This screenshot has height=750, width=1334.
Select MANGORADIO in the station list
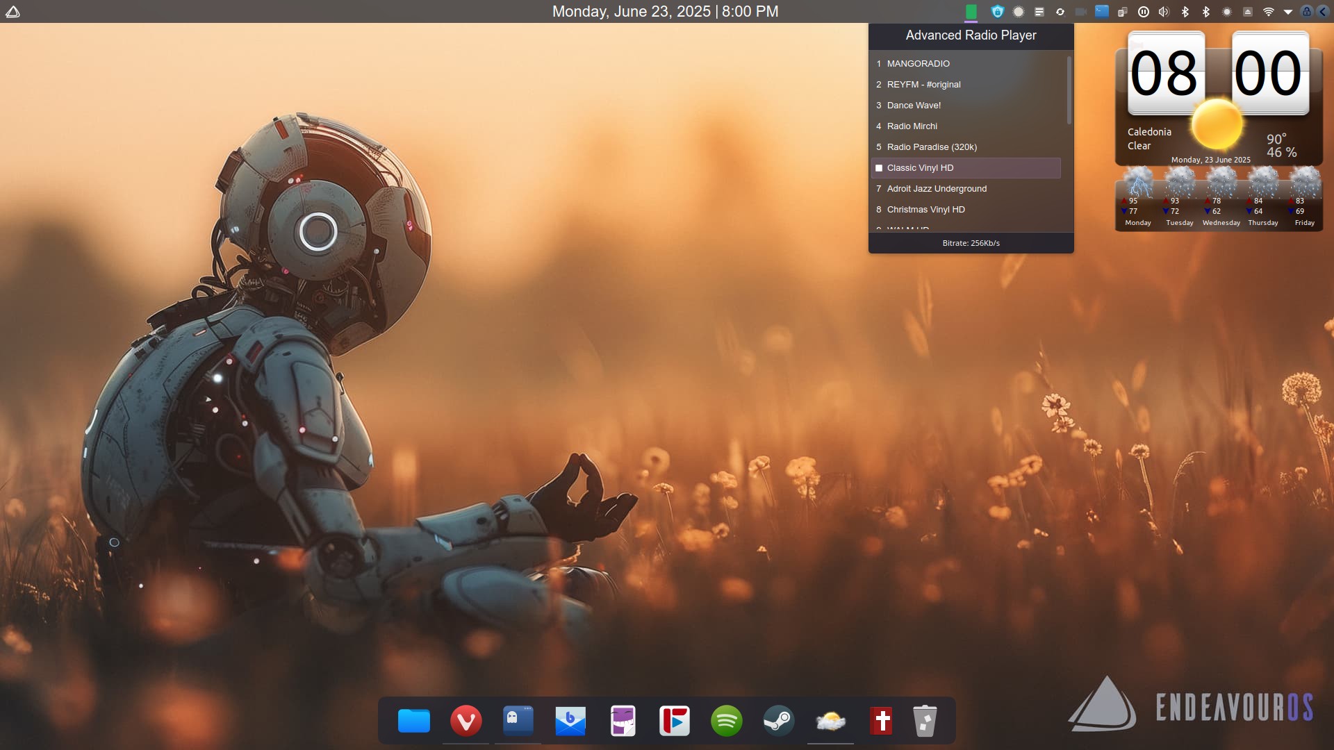click(x=918, y=64)
